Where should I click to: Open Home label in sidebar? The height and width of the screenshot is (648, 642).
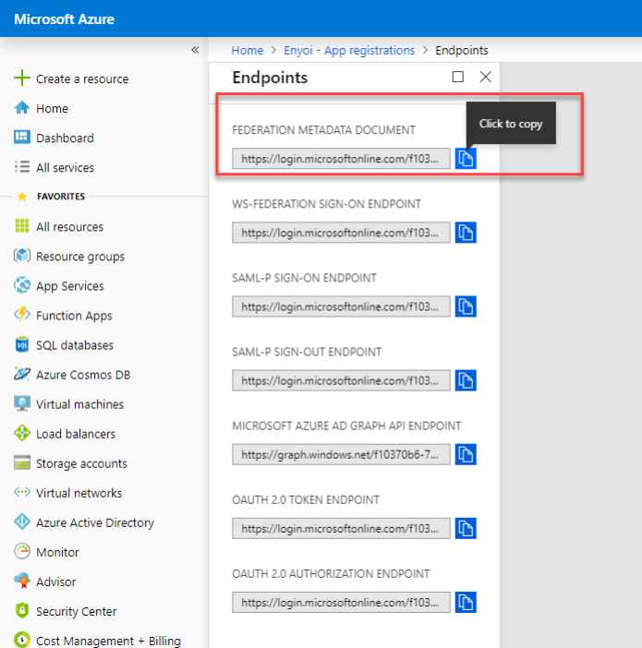point(52,108)
